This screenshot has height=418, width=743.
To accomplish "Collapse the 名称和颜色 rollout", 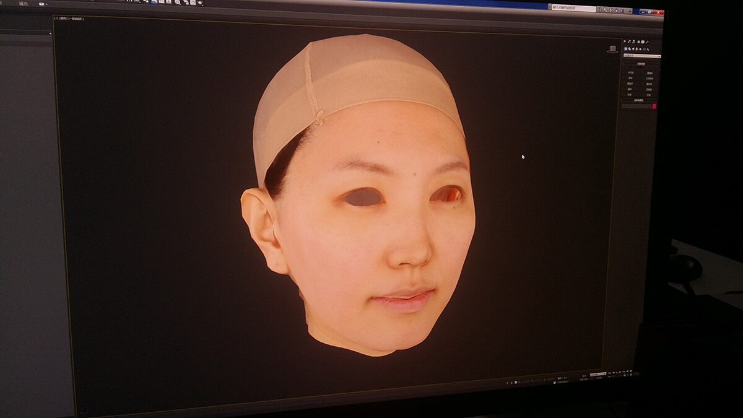I will click(638, 100).
